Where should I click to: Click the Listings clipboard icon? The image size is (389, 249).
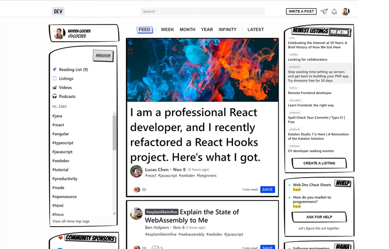click(x=55, y=79)
